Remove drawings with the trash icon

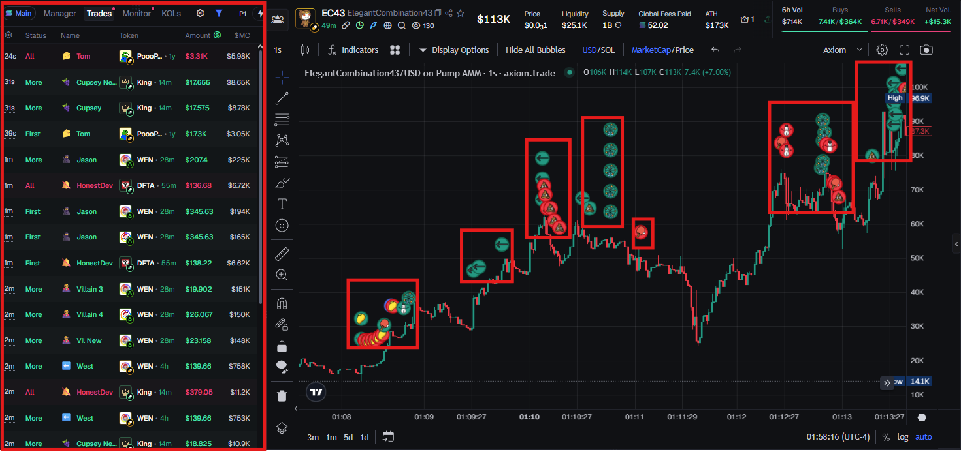click(x=282, y=395)
